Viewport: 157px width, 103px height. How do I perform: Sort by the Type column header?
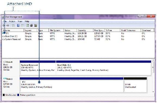click(x=43, y=30)
